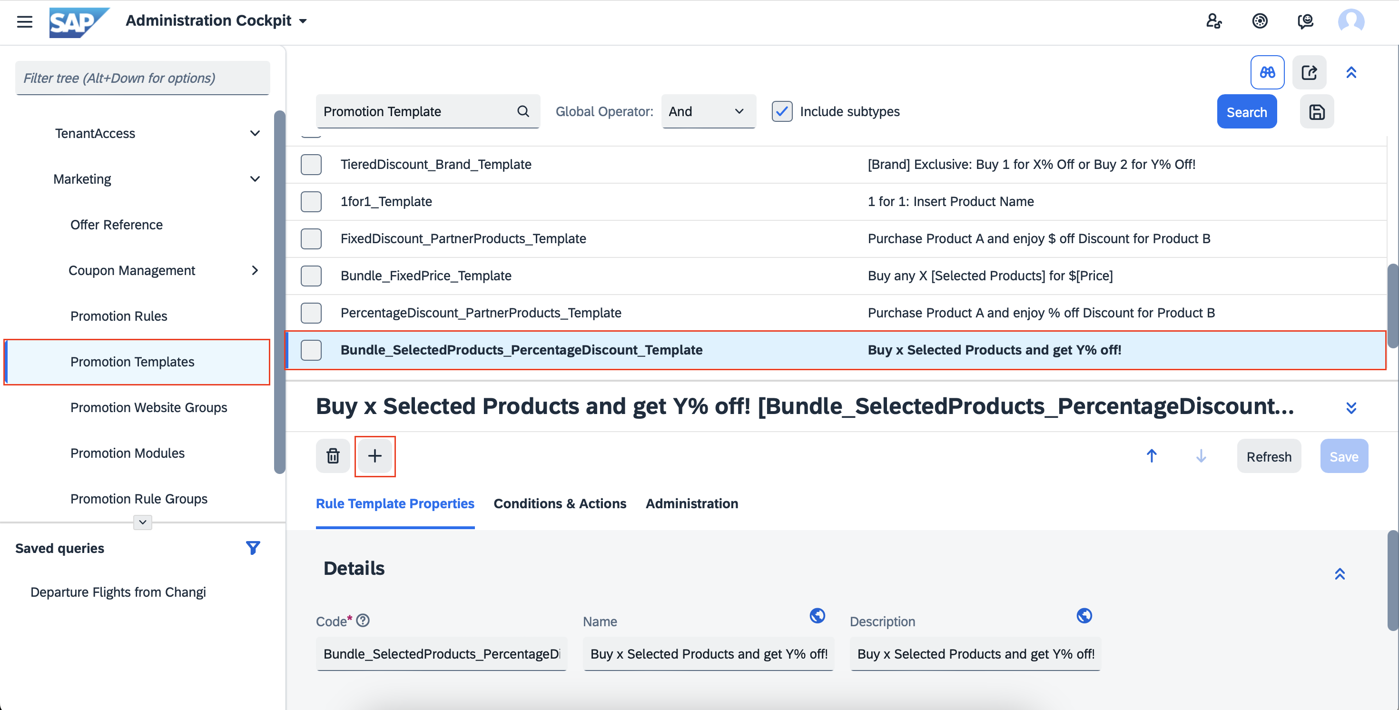Click the Promotion Template search type field

tap(428, 111)
